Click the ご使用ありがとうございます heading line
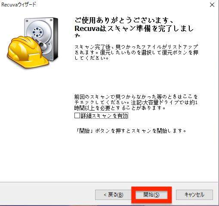This screenshot has height=206, width=219. pyautogui.click(x=124, y=21)
